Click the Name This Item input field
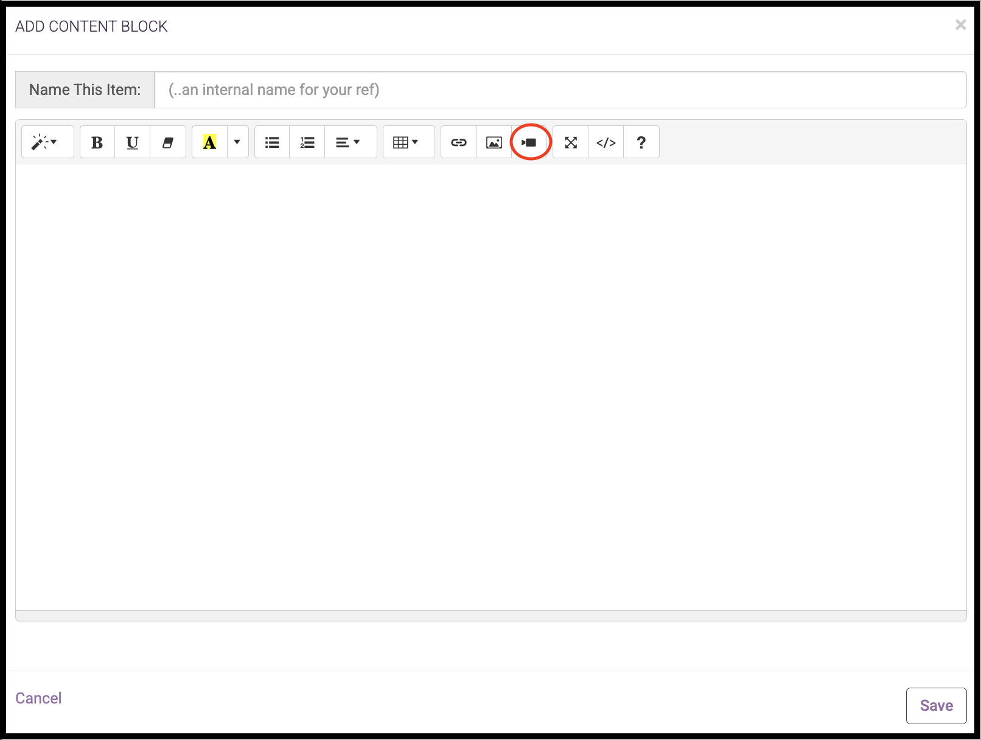Screen dimensions: 981x740 [x=560, y=90]
